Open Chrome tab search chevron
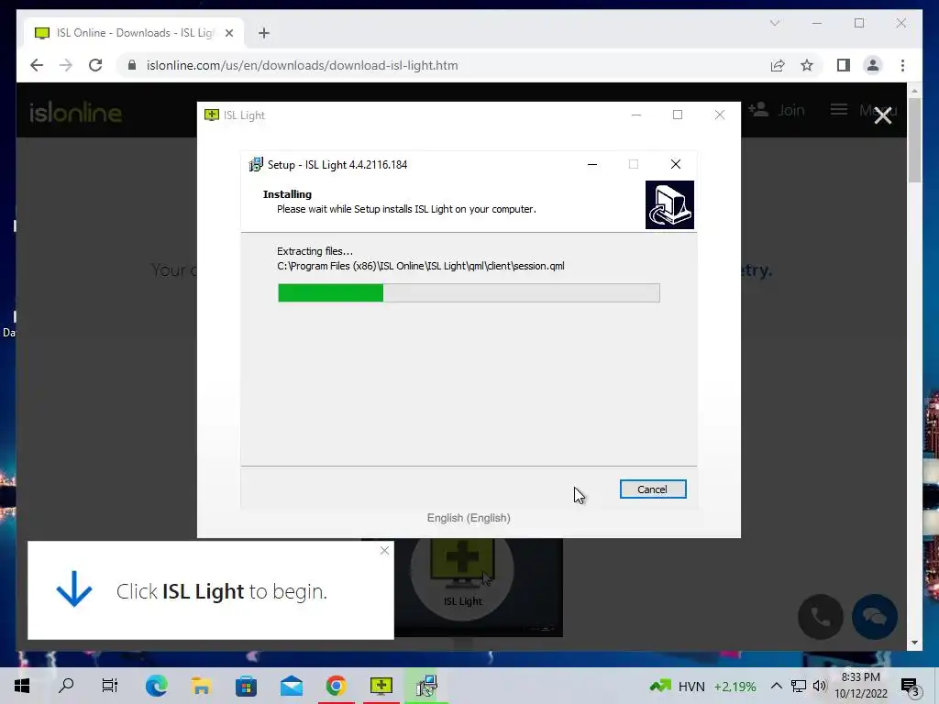The height and width of the screenshot is (704, 939). click(x=774, y=23)
